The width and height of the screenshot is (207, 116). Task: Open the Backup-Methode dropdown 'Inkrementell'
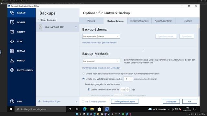(x=101, y=61)
